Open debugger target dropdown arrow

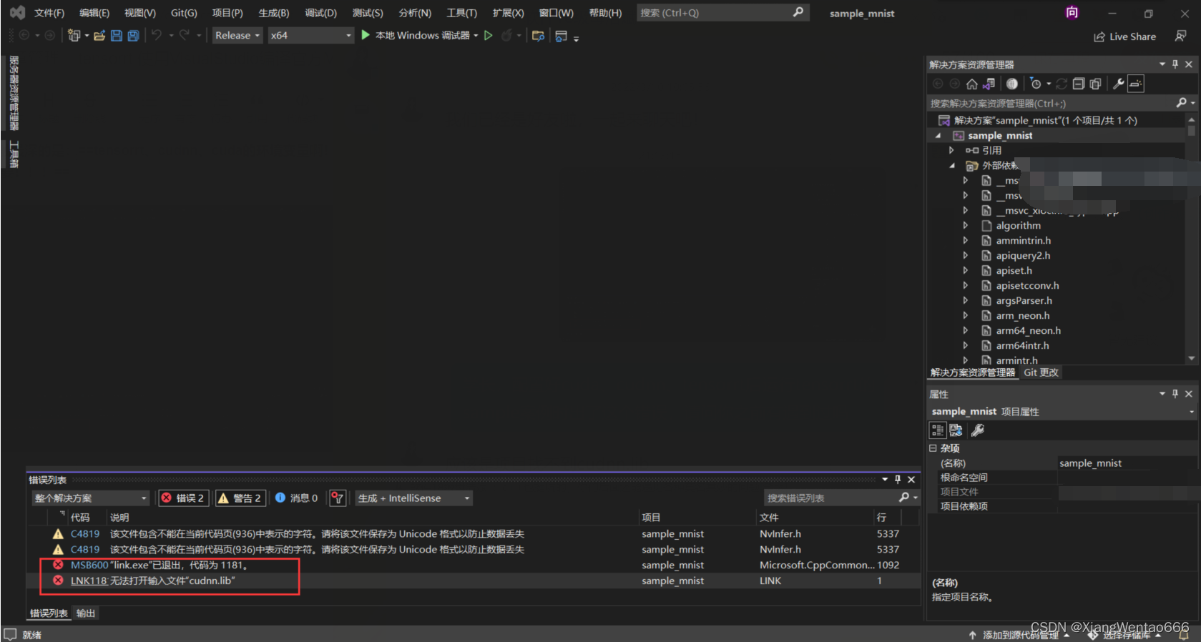[476, 35]
